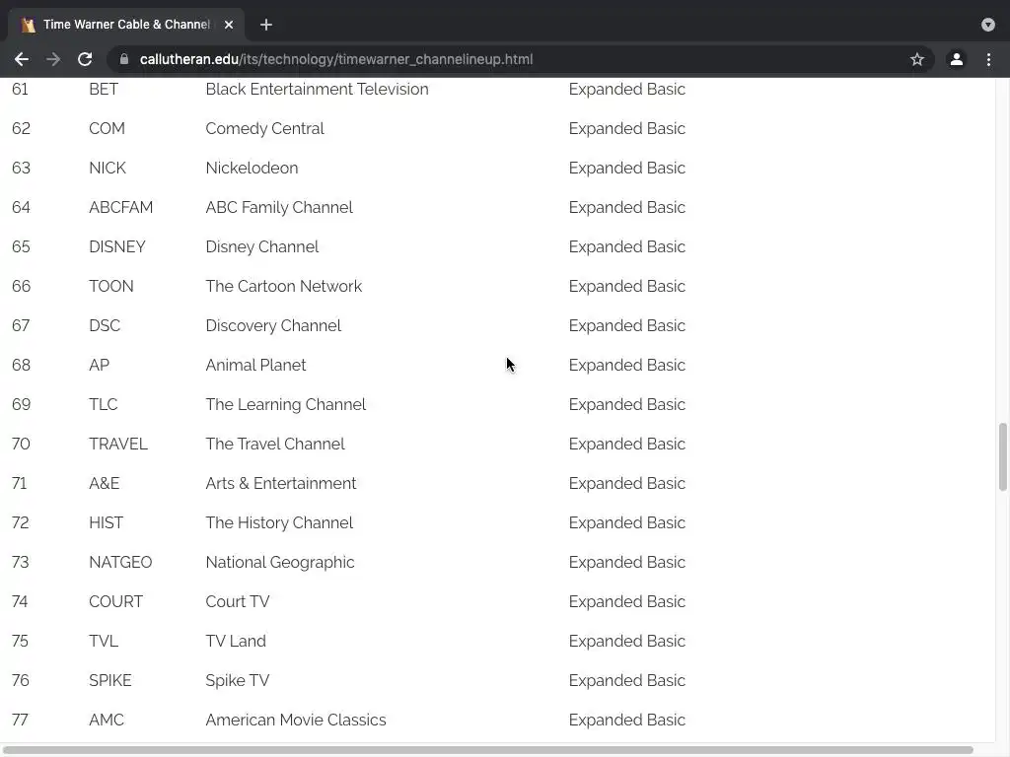Bookmark this page with the star

pyautogui.click(x=917, y=59)
